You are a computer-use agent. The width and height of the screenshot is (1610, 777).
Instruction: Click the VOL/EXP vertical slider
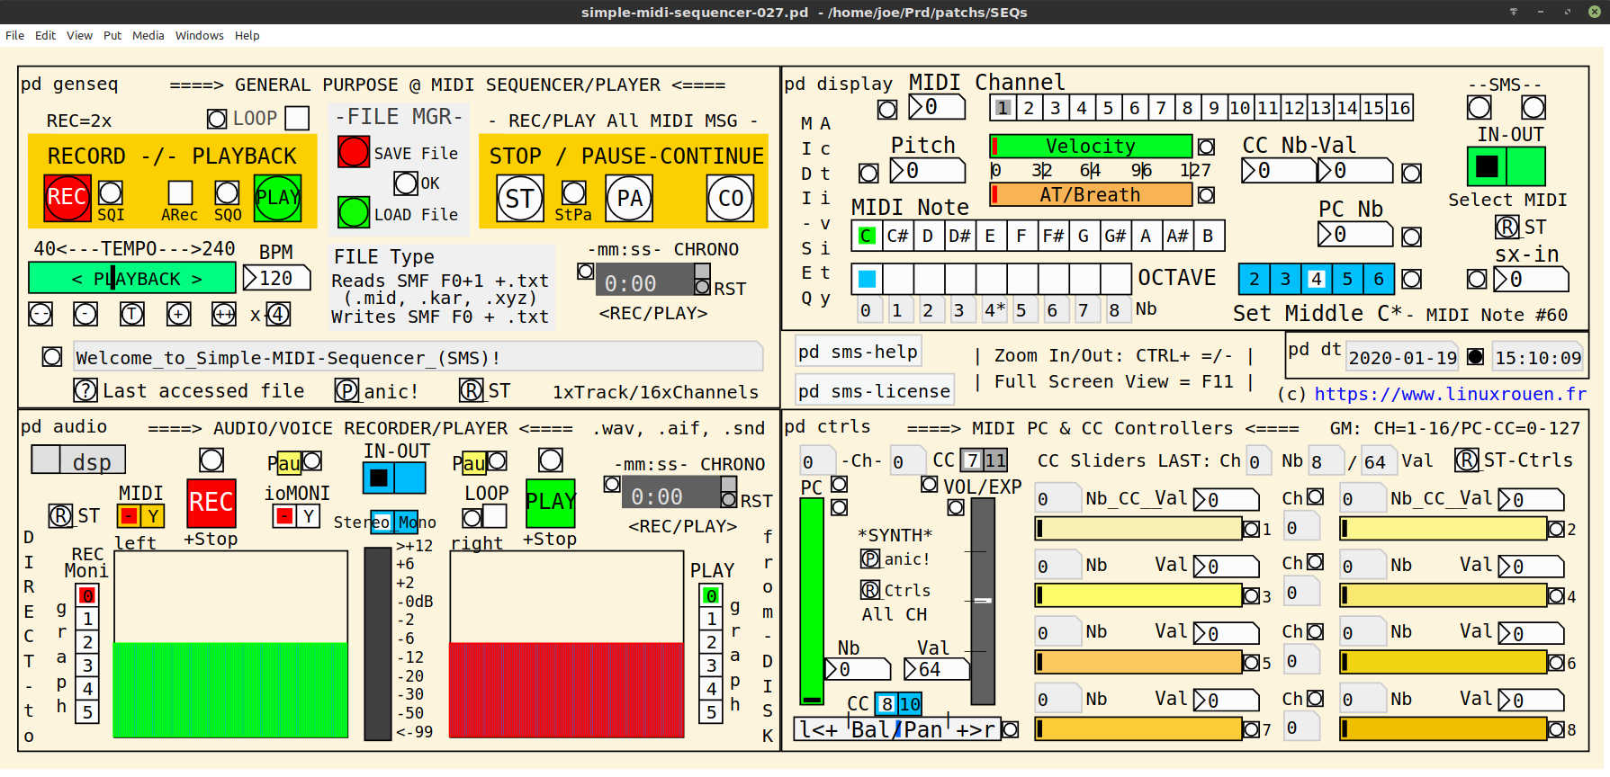point(983,601)
